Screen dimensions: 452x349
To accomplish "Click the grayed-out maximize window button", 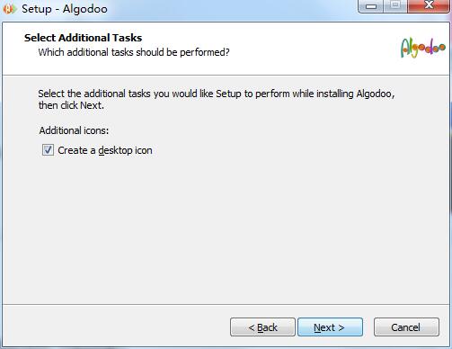I will pyautogui.click(x=395, y=5).
